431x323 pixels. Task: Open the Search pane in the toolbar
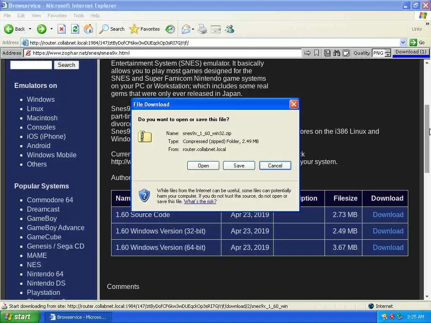[x=112, y=29]
